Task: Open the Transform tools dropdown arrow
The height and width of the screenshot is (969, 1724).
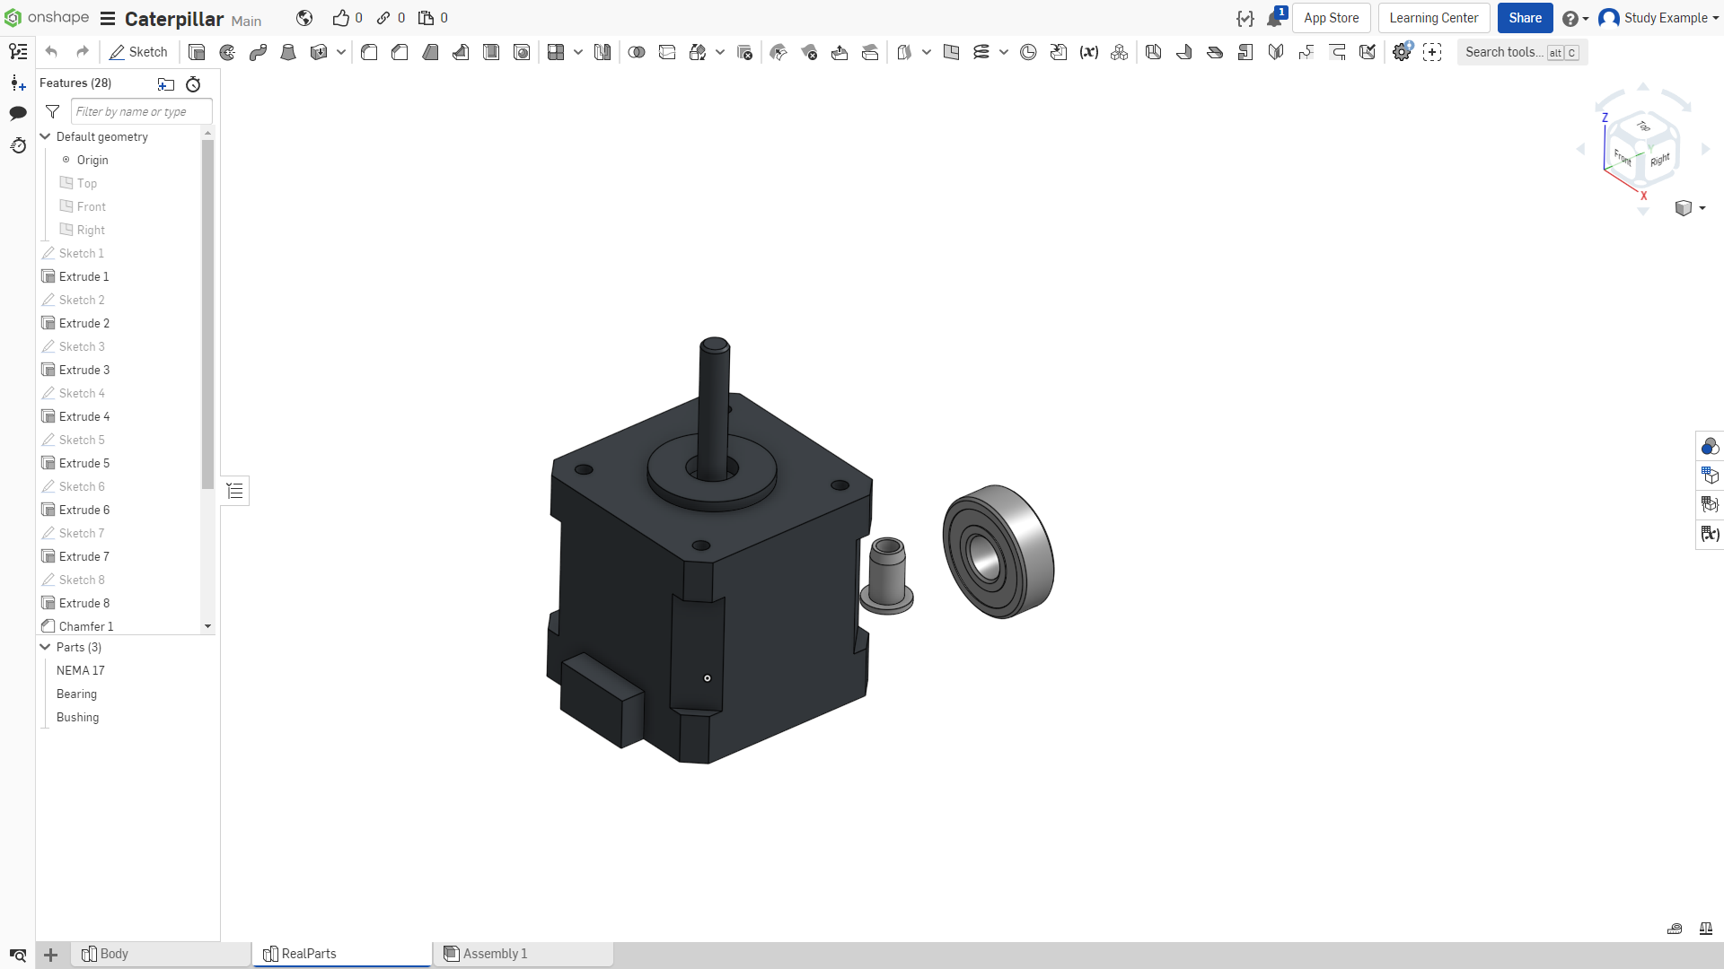Action: pos(720,52)
